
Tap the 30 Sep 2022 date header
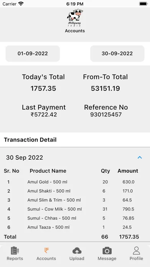pyautogui.click(x=24, y=158)
